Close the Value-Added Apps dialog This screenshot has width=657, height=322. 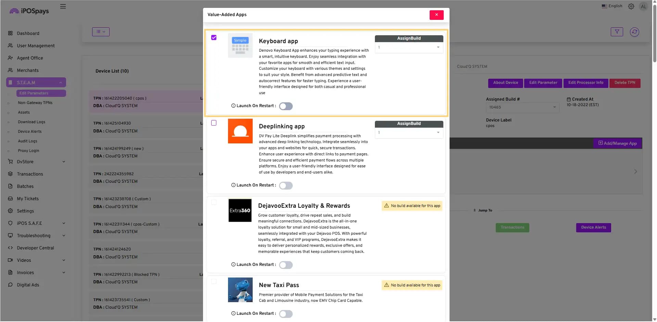pyautogui.click(x=437, y=15)
